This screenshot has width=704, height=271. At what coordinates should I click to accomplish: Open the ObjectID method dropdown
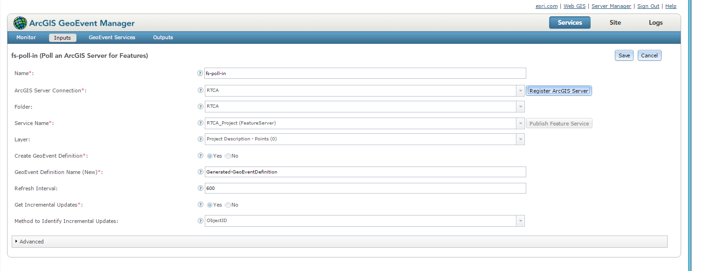pyautogui.click(x=520, y=221)
